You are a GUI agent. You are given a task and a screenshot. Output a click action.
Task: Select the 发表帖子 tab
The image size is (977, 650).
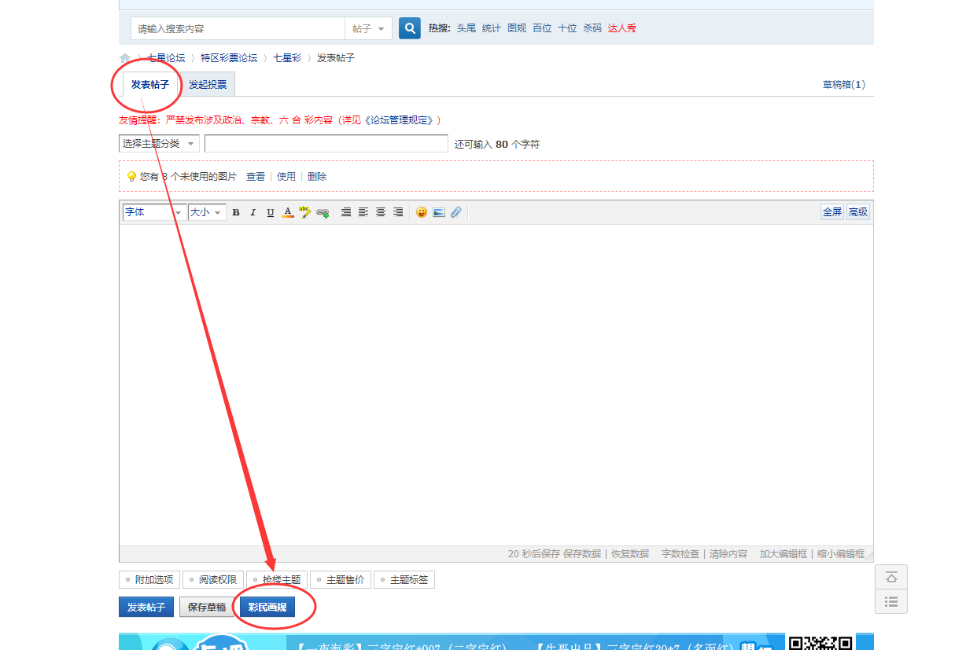coord(149,85)
